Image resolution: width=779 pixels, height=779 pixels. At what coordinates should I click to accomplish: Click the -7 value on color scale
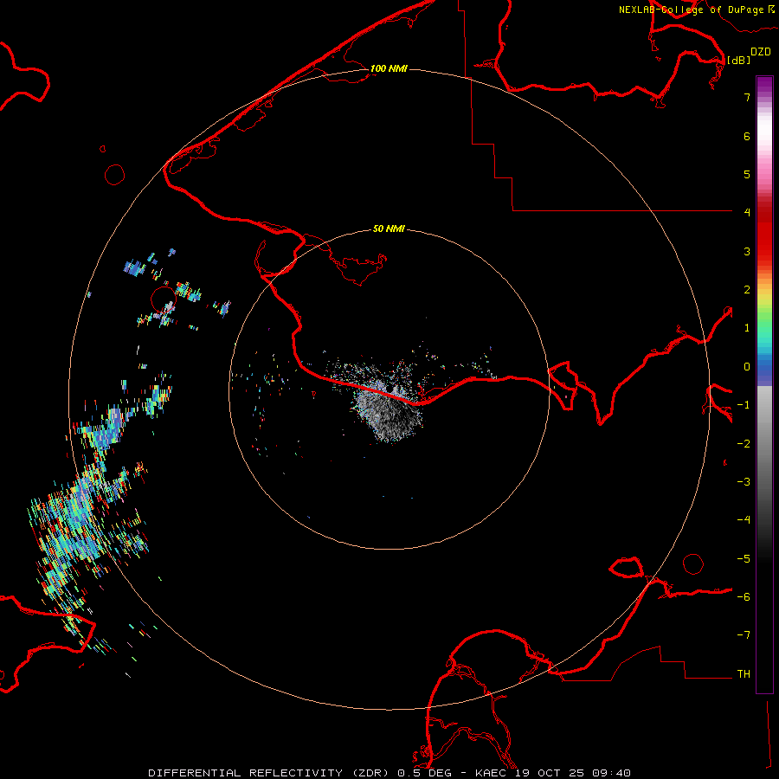pos(744,635)
